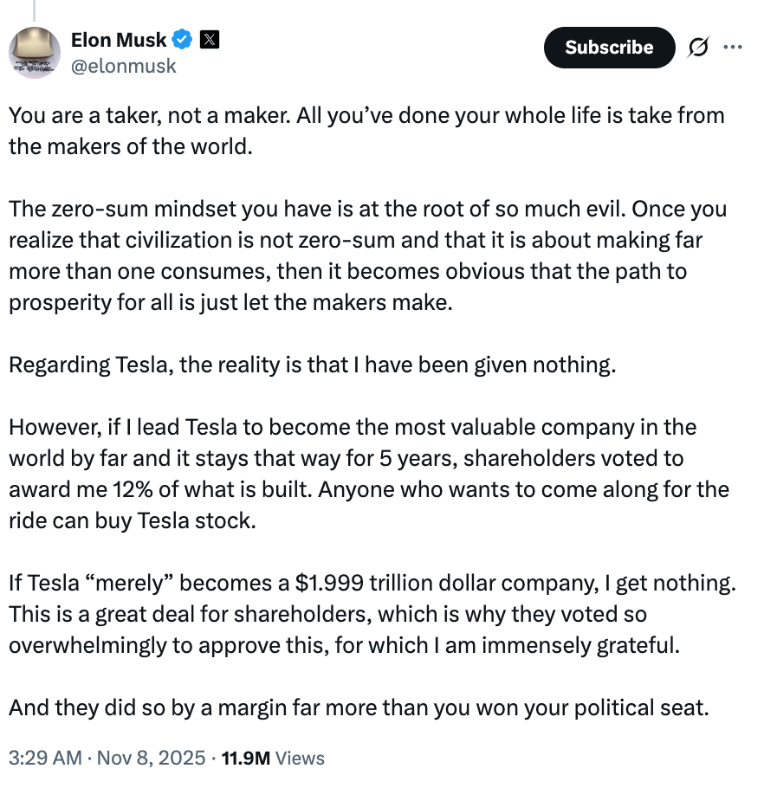Click the 'Regarding Tesla' sentence
764x788 pixels.
(x=312, y=365)
